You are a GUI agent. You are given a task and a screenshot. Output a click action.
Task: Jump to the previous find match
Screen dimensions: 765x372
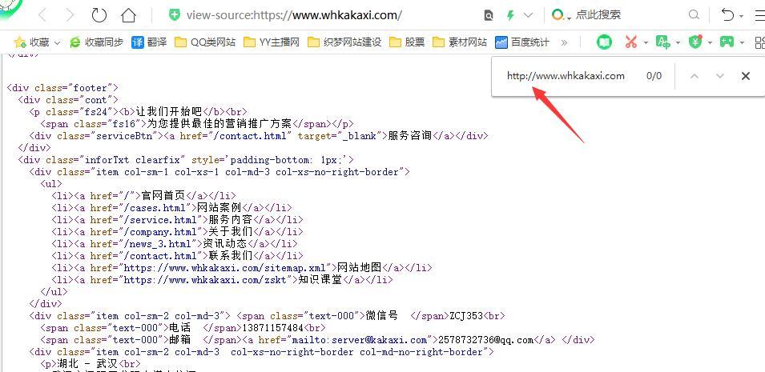point(695,76)
